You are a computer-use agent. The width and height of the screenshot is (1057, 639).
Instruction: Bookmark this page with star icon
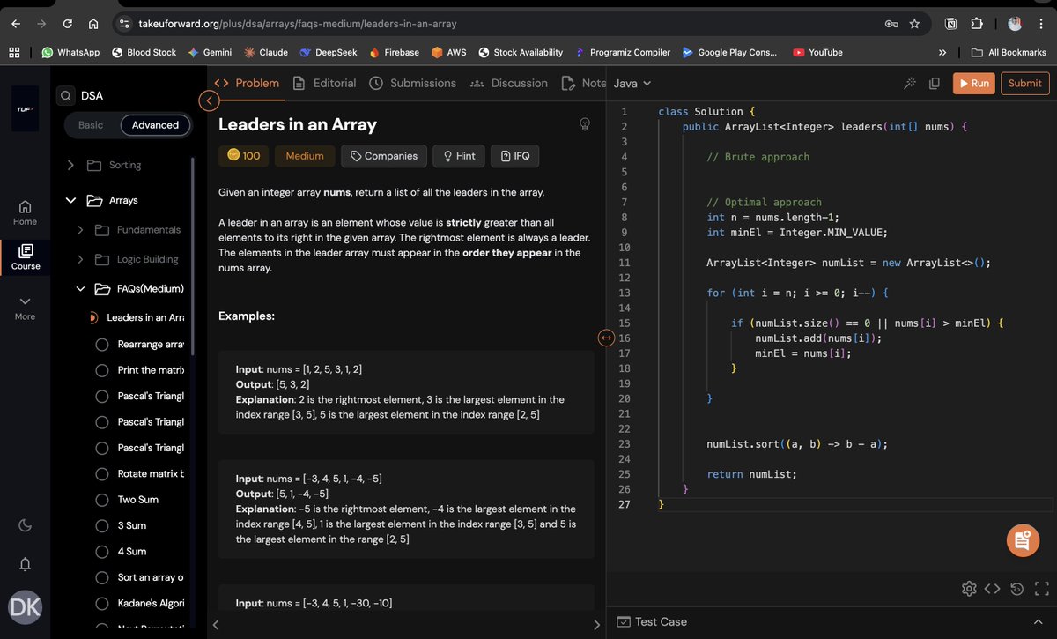coord(914,24)
